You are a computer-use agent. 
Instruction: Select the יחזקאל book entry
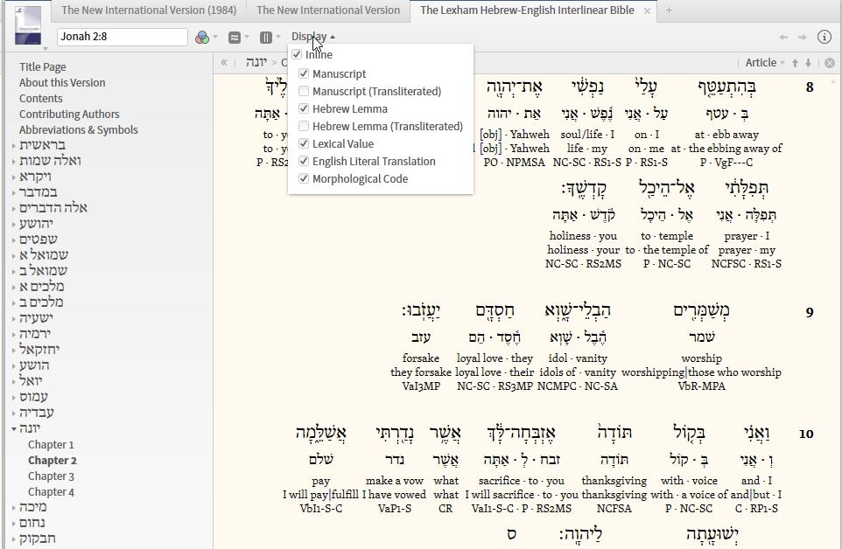click(39, 350)
